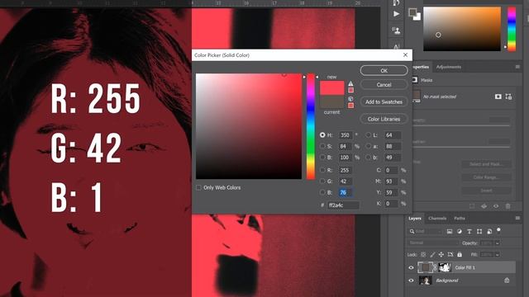Click lock transparent pixels icon
The width and height of the screenshot is (529, 297).
pos(423,255)
